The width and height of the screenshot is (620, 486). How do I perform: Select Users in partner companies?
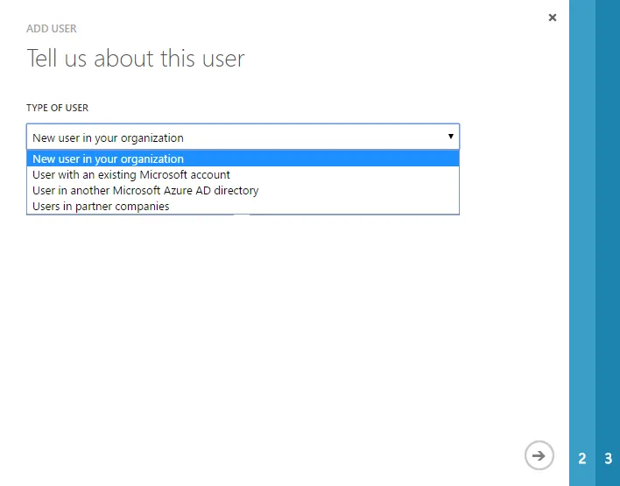click(x=101, y=207)
